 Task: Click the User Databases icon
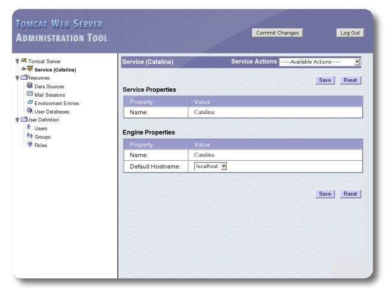[29, 111]
